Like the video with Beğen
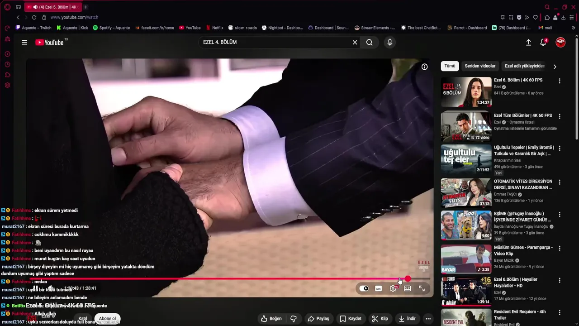Image resolution: width=579 pixels, height=326 pixels. [271, 319]
